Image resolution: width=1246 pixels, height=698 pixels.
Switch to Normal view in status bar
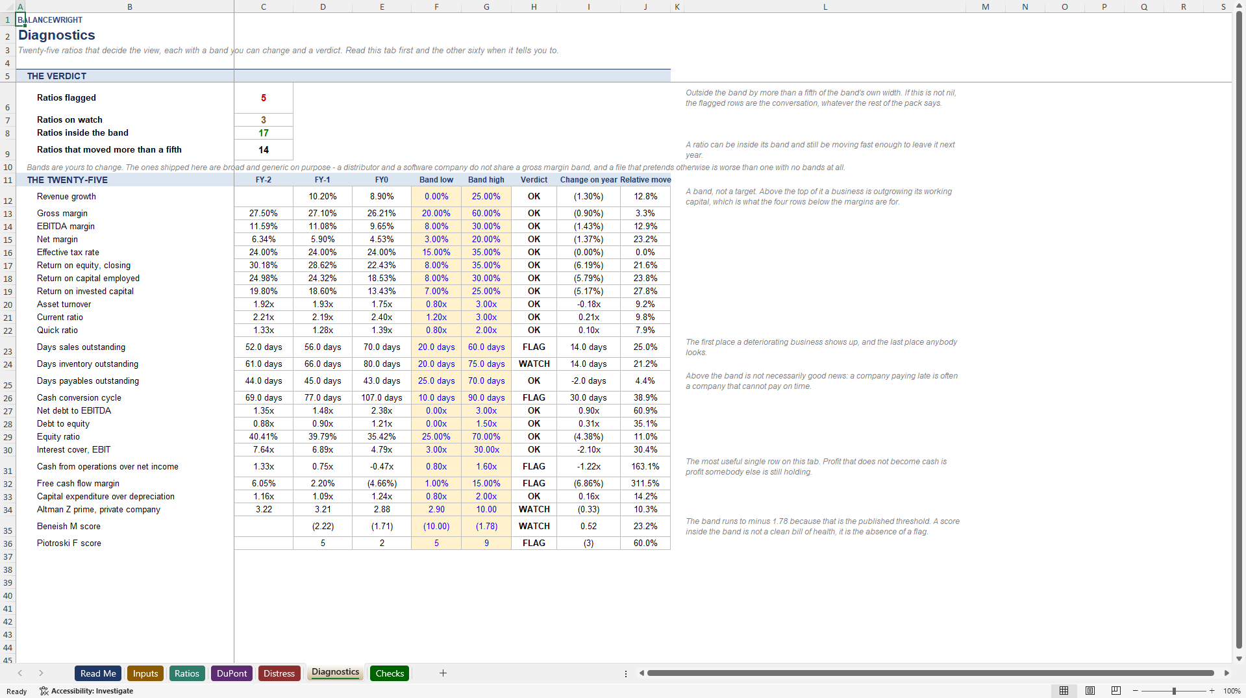click(1064, 691)
